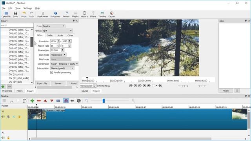Switch to the Filters bottom tab
251x141 pixels.
20,91
